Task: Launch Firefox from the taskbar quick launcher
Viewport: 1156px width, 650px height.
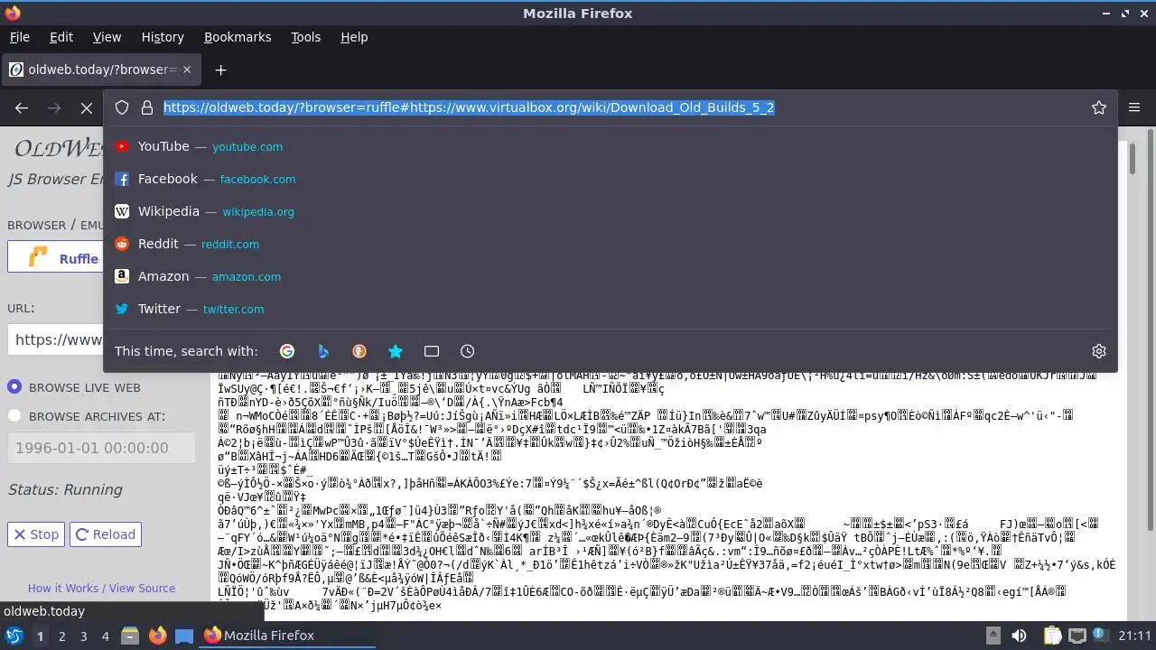Action: pos(157,636)
